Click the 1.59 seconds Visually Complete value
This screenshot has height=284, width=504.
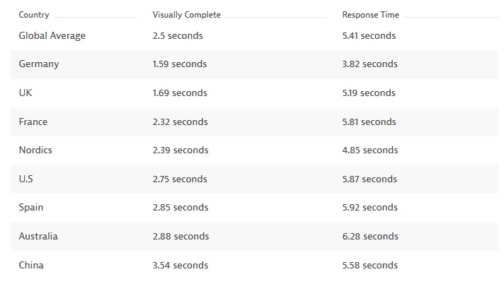180,64
